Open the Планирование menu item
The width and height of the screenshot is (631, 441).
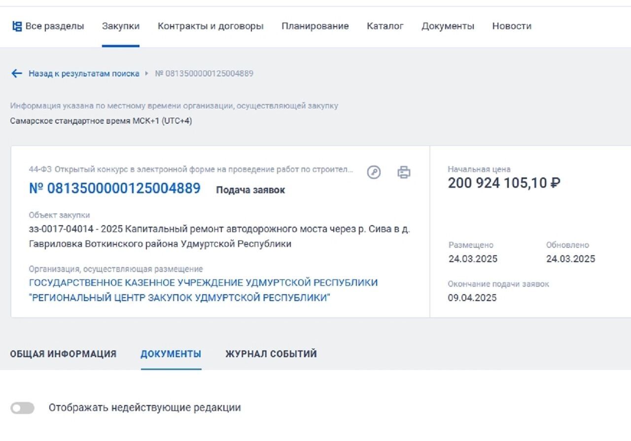315,26
